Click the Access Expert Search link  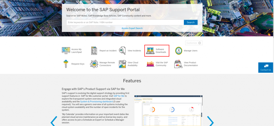pyautogui.click(x=132, y=28)
